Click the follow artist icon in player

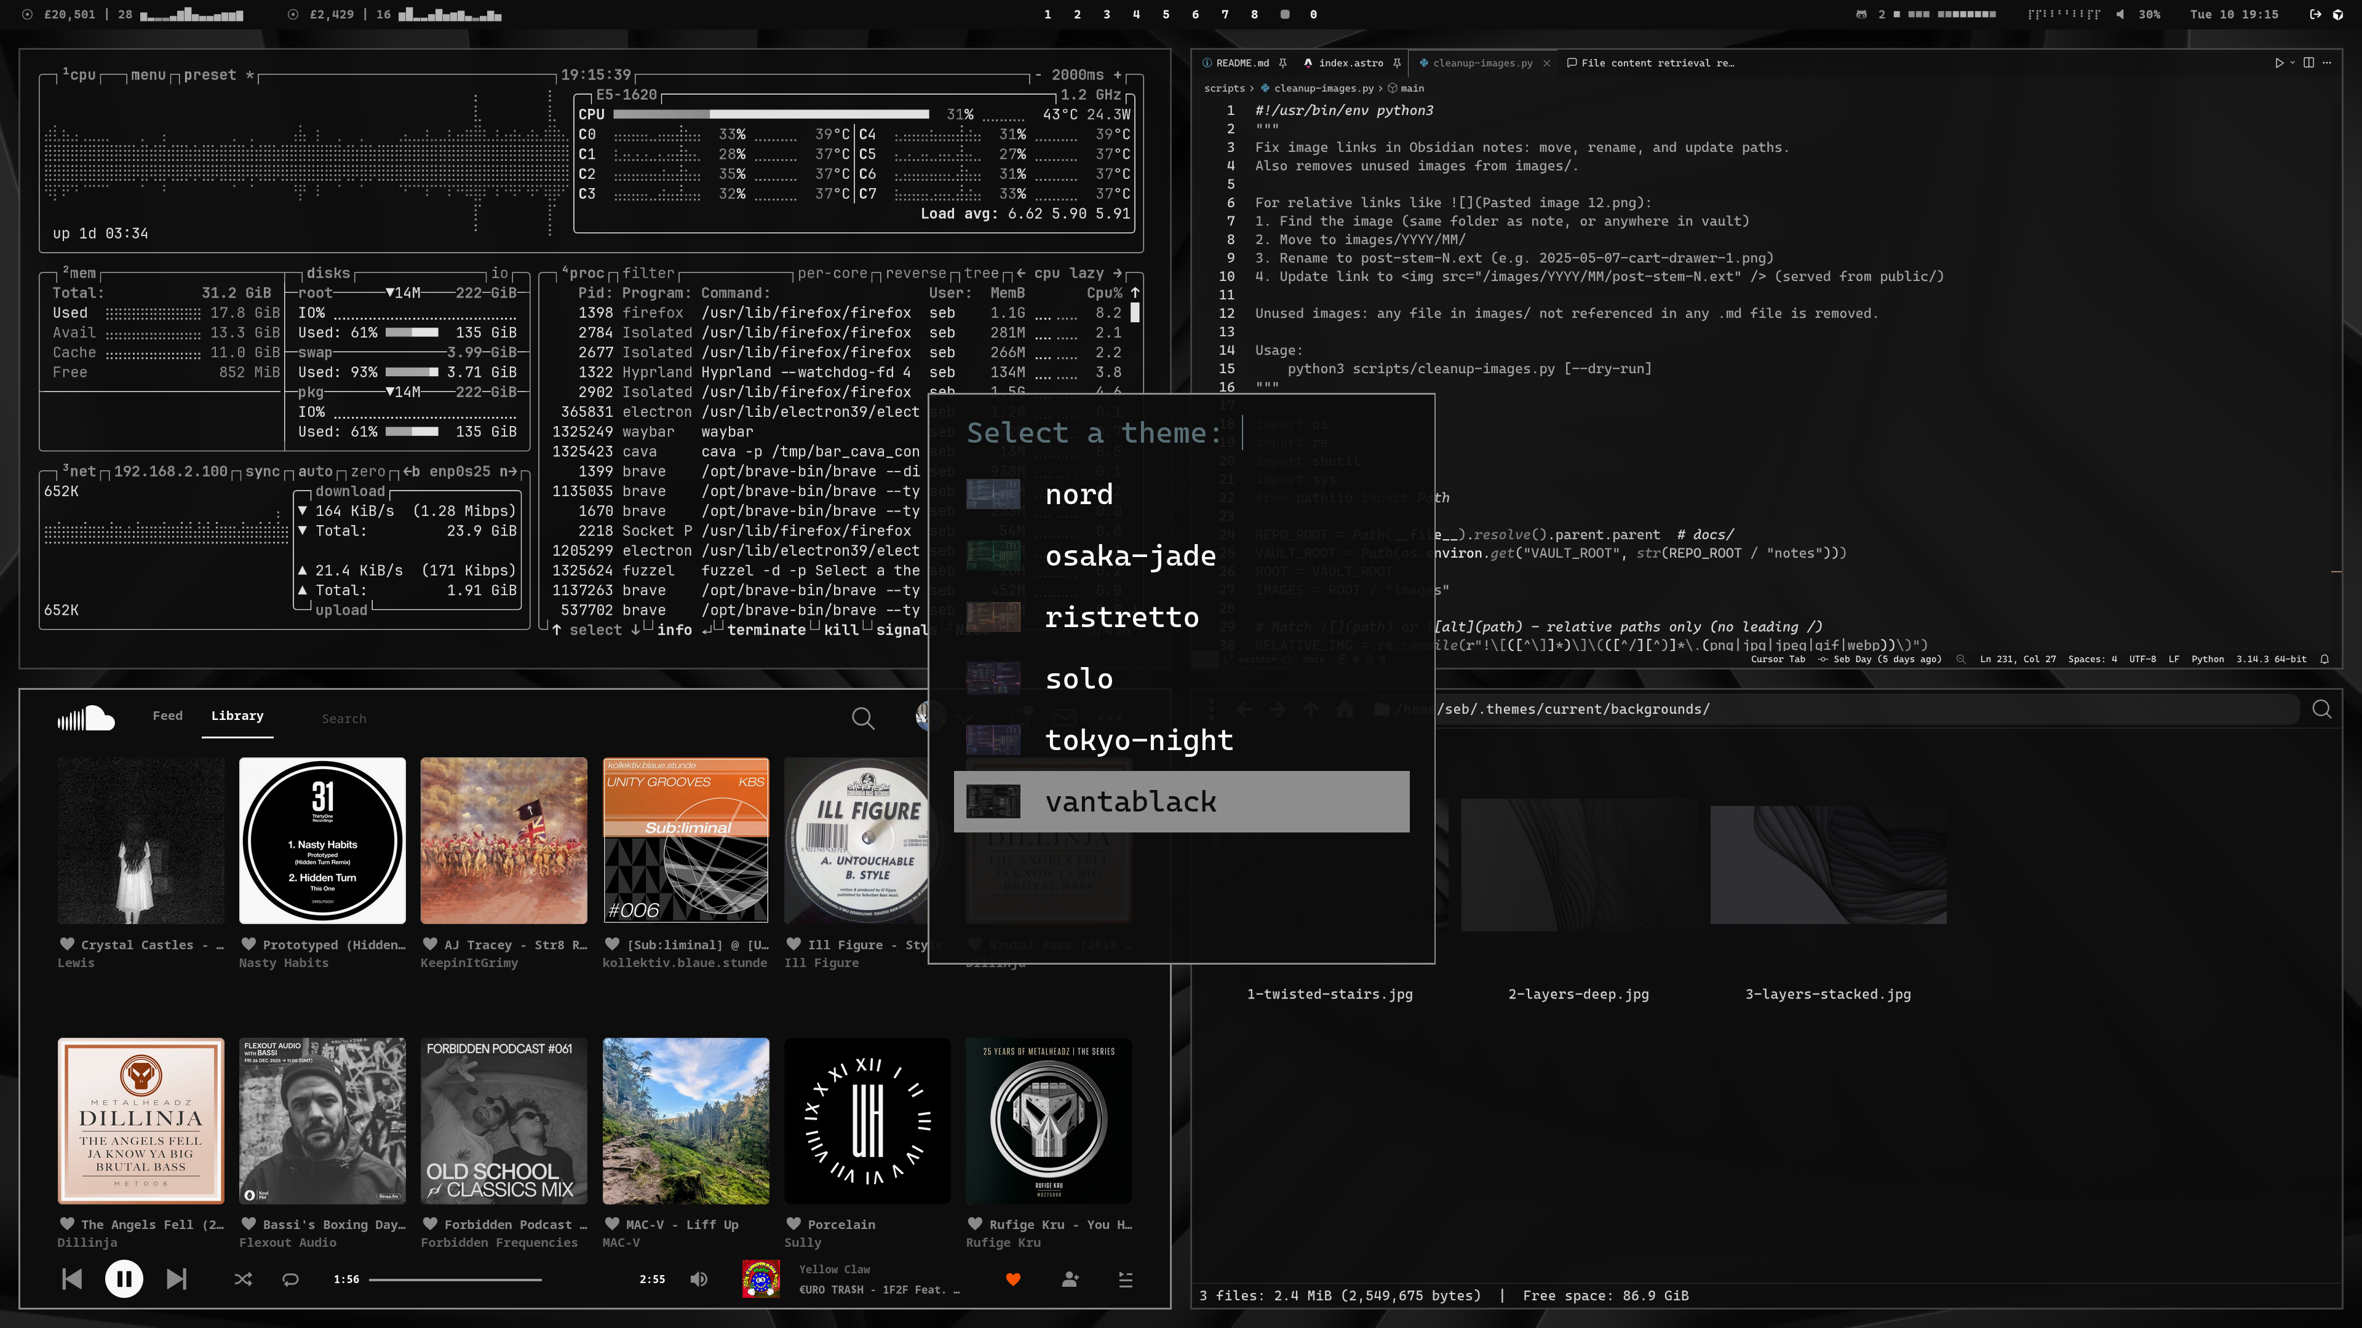click(1070, 1279)
